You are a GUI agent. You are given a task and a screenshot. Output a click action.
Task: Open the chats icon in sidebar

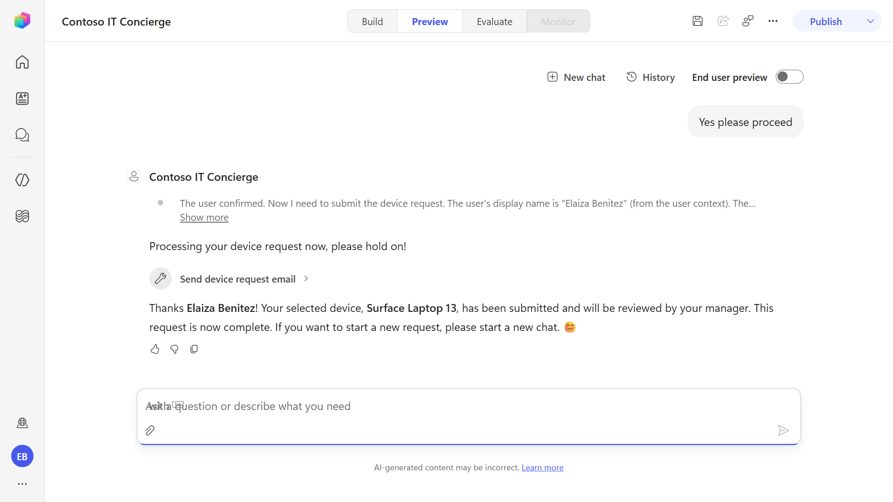22,135
